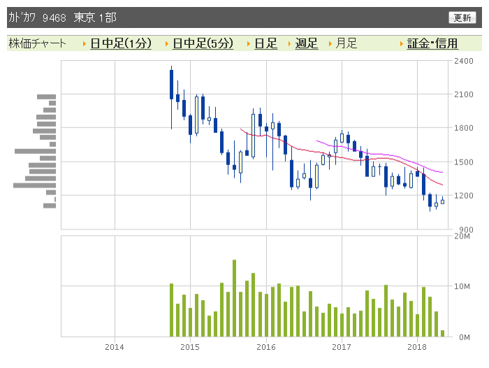Open the 日中足(1分) intraday chart link

(121, 43)
